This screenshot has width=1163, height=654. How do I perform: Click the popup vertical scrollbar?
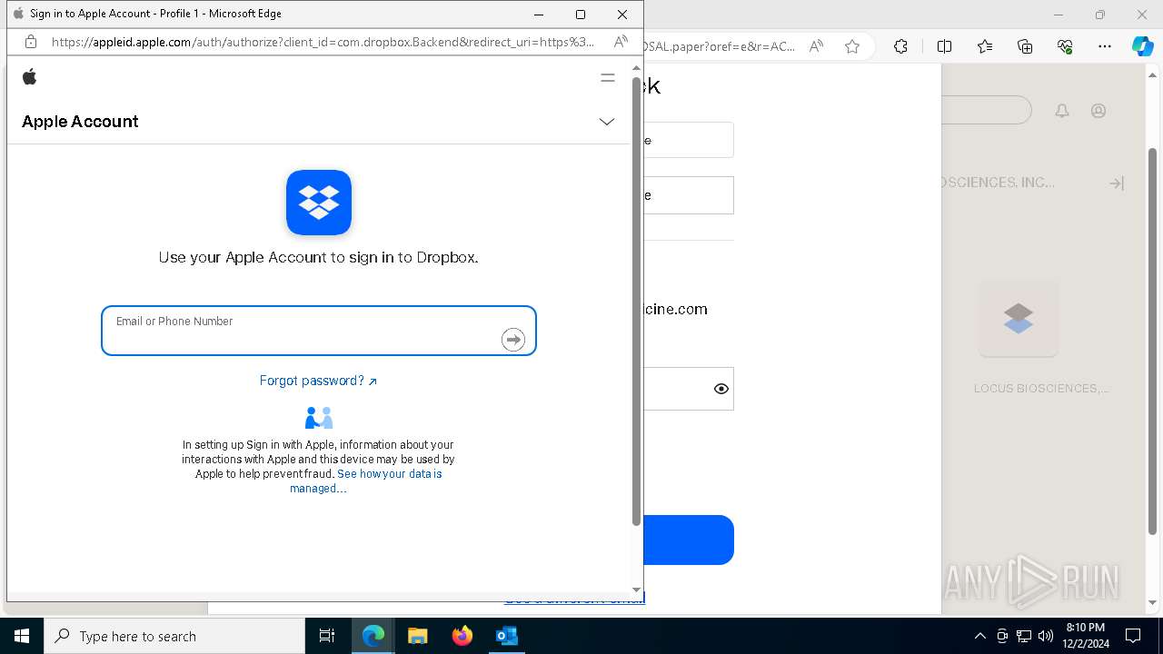coord(636,302)
